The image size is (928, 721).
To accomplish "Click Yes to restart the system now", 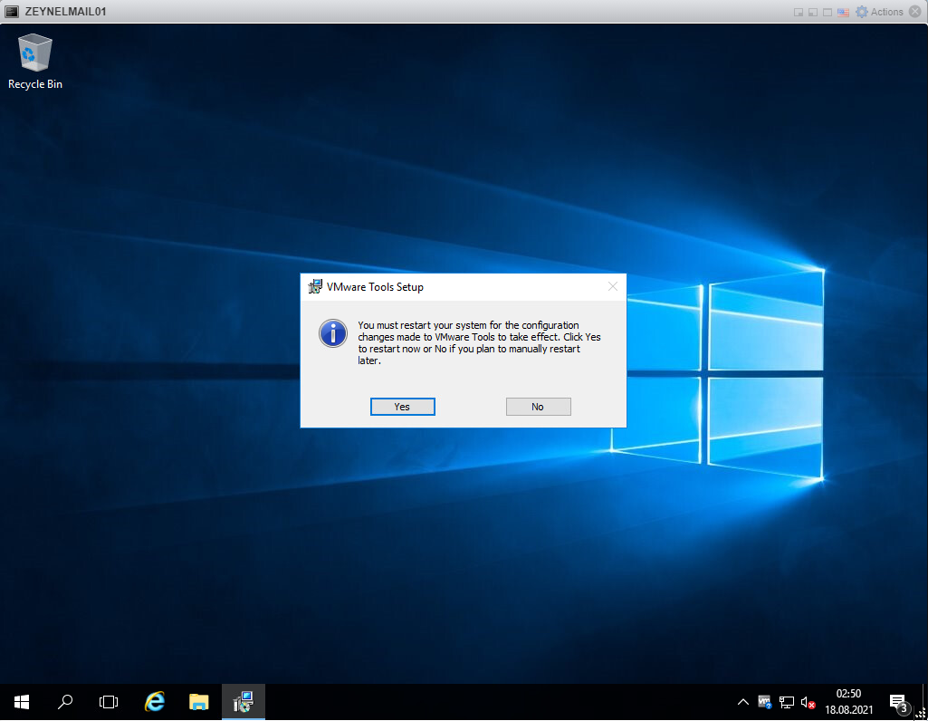I will tap(403, 407).
